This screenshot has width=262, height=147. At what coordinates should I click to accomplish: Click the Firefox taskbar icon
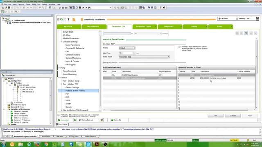(x=37, y=144)
